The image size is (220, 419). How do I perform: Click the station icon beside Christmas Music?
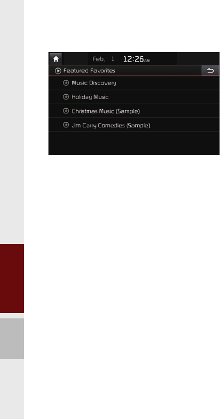point(66,111)
